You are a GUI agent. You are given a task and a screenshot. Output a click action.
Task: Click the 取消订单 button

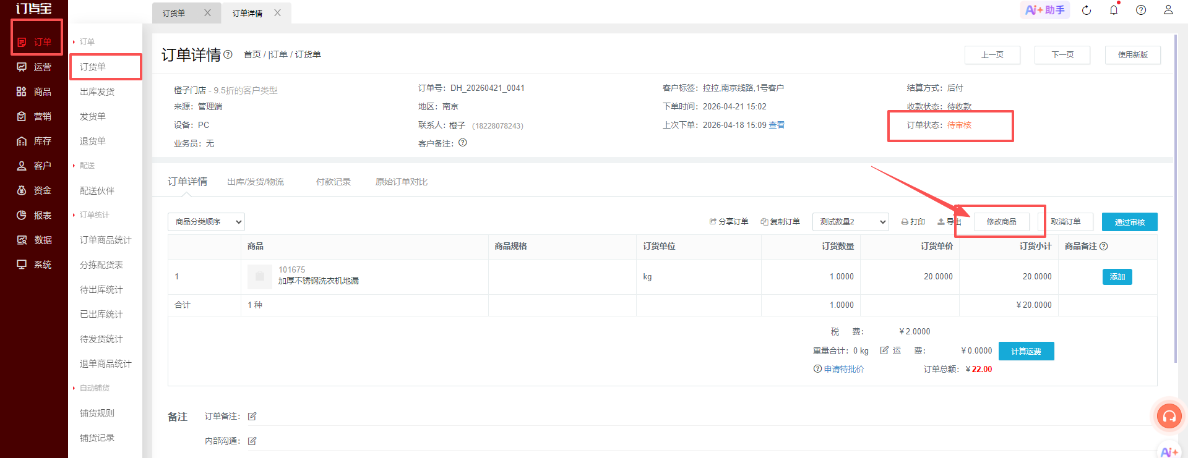1065,222
